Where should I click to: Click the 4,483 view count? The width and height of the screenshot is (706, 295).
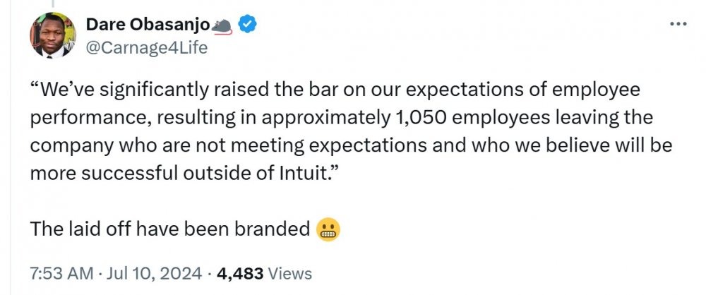pos(240,273)
